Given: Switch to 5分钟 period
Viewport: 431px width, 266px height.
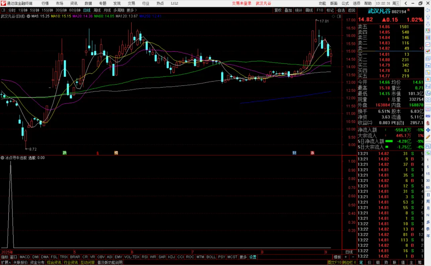Looking at the screenshot, I should [x=34, y=10].
